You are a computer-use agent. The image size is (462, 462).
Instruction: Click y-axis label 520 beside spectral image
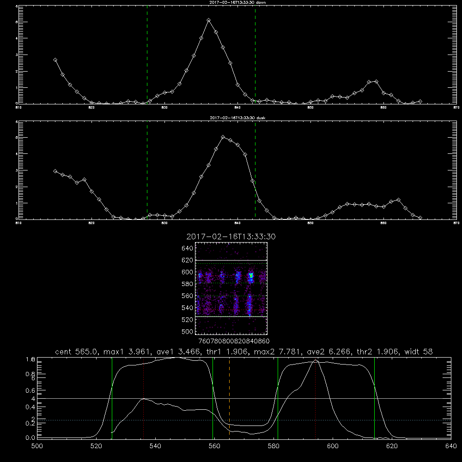pos(188,320)
